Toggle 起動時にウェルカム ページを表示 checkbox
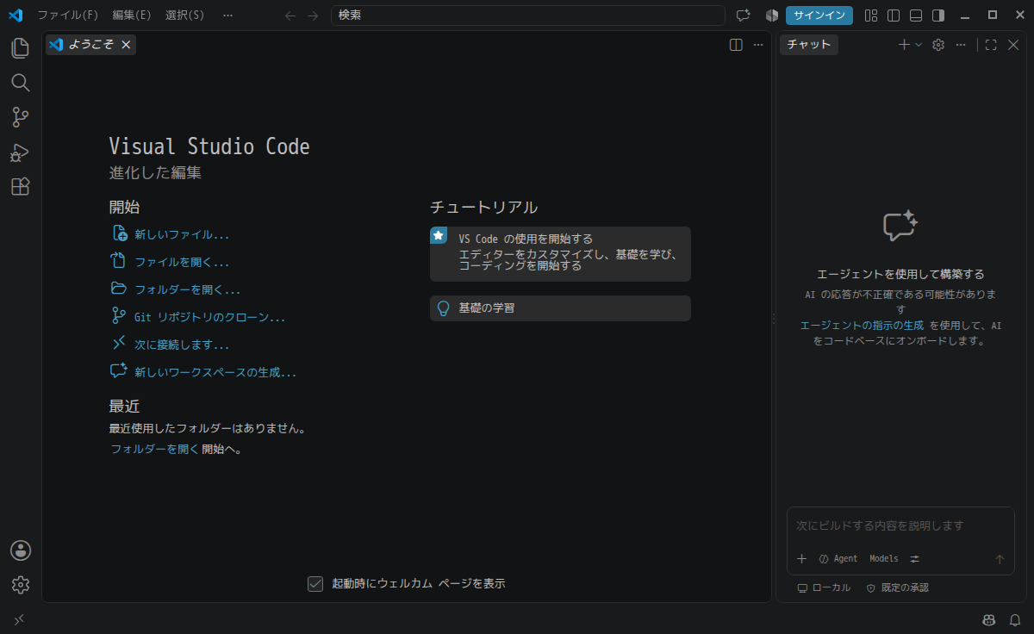This screenshot has height=634, width=1034. coord(315,584)
